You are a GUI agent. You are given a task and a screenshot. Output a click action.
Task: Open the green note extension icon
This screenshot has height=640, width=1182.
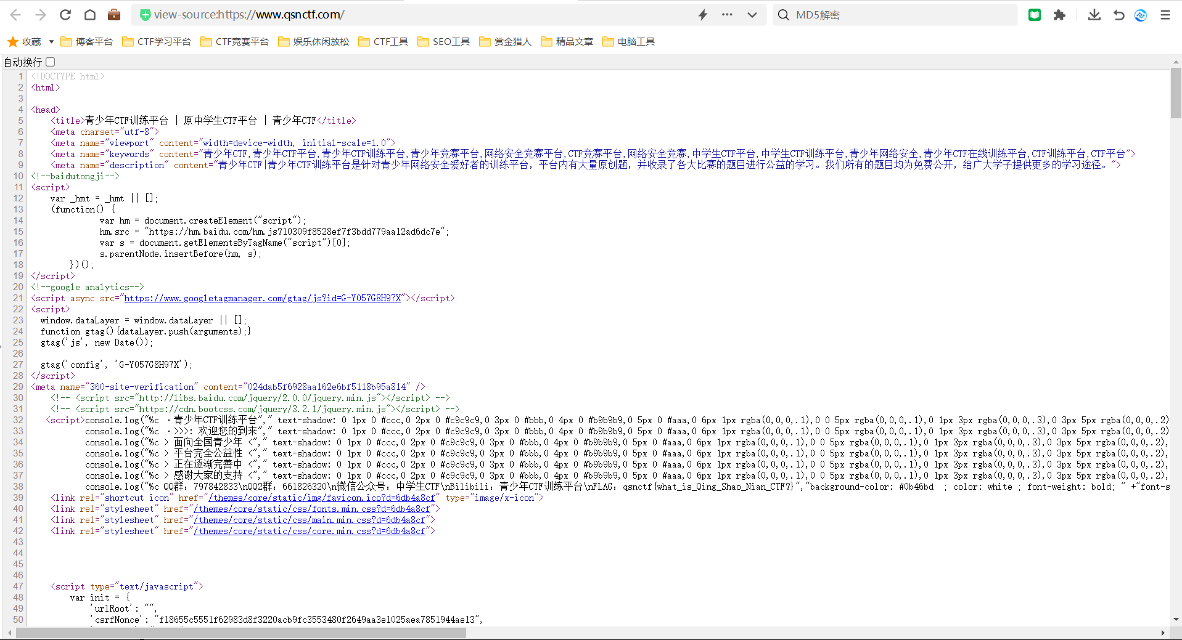pyautogui.click(x=1035, y=15)
